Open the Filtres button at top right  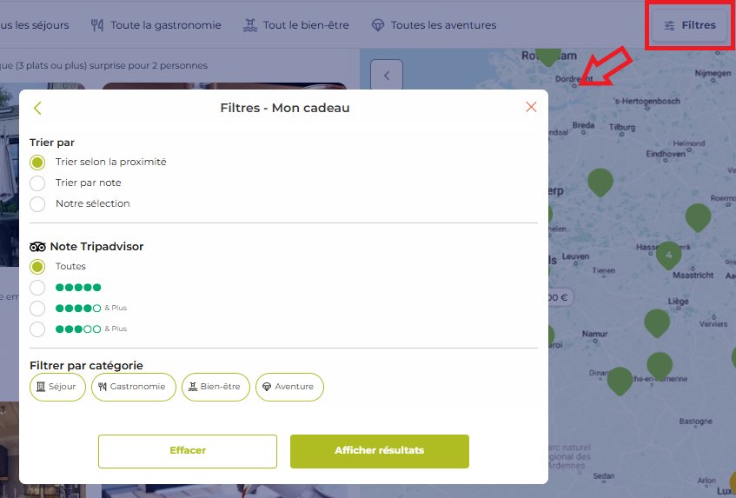pyautogui.click(x=690, y=25)
